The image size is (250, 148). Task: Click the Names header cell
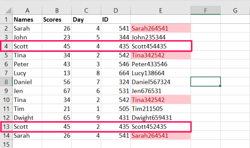(27, 20)
